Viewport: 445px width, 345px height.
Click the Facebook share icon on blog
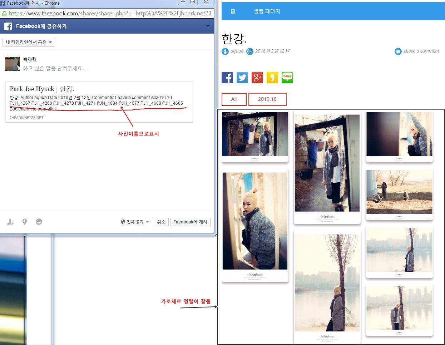tap(227, 78)
